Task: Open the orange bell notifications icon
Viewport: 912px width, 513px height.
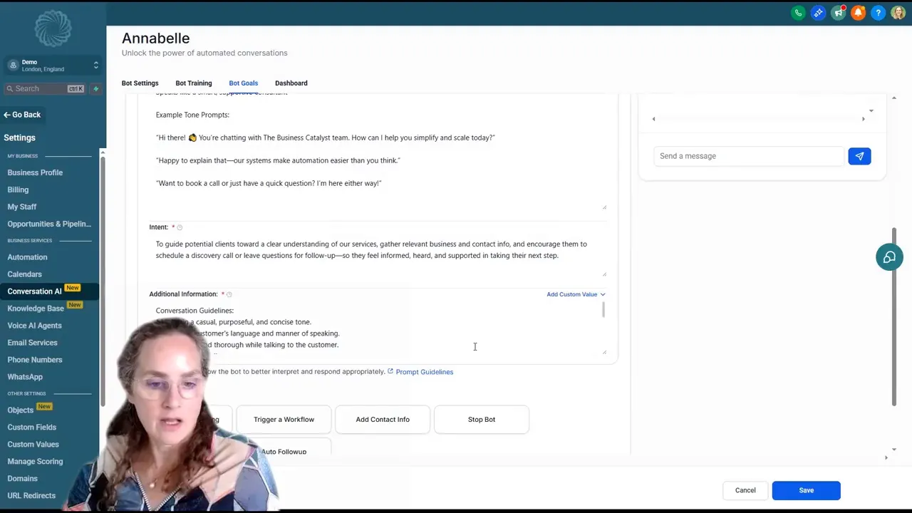Action: [859, 13]
